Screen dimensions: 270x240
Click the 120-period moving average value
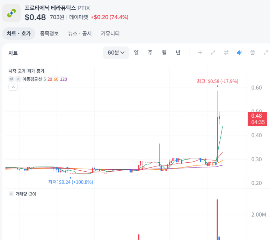[63, 79]
